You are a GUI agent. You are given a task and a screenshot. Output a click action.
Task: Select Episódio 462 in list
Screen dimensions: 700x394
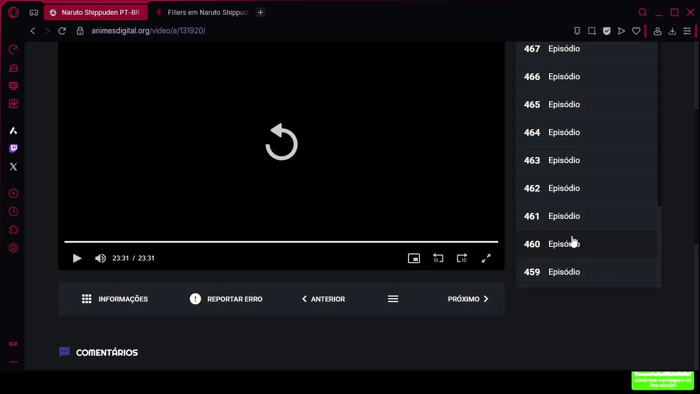(x=586, y=188)
